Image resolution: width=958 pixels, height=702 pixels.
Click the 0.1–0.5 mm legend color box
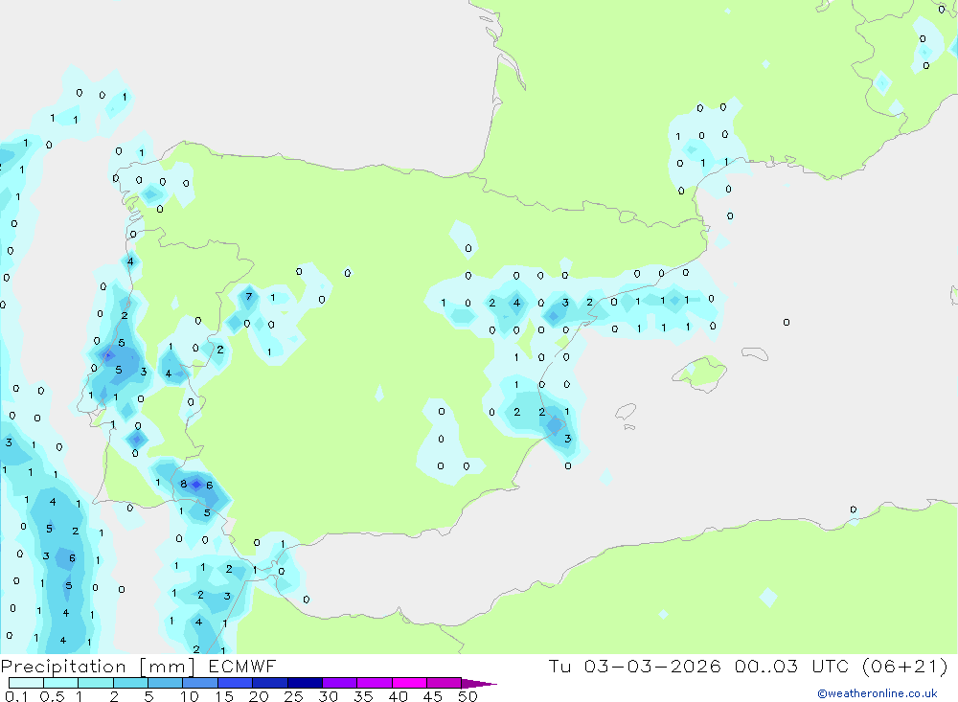click(x=26, y=683)
